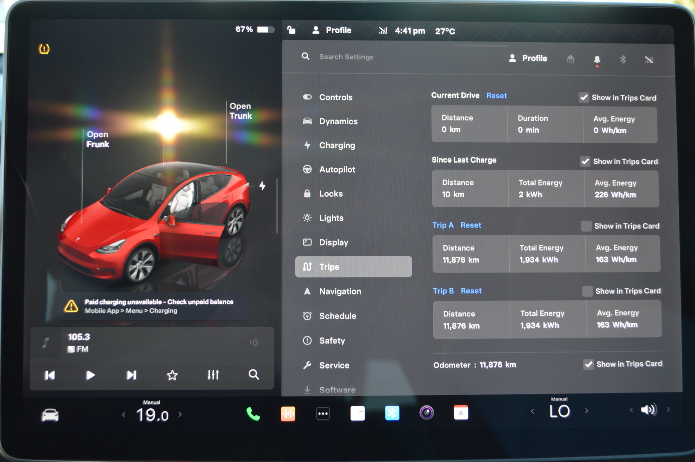Increase driver temperature with right chevron
Image resolution: width=695 pixels, height=462 pixels.
180,415
